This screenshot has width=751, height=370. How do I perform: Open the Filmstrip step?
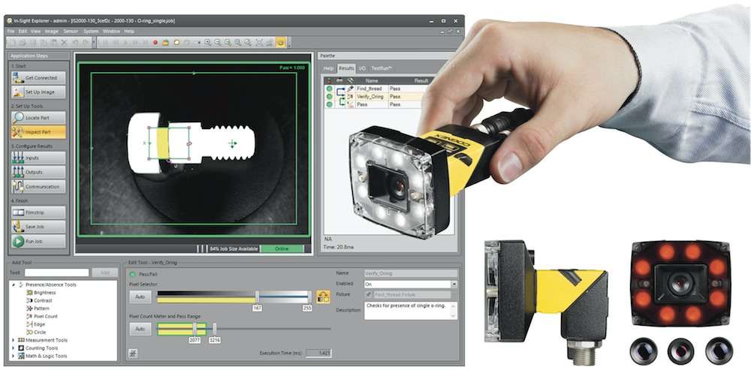tap(39, 212)
